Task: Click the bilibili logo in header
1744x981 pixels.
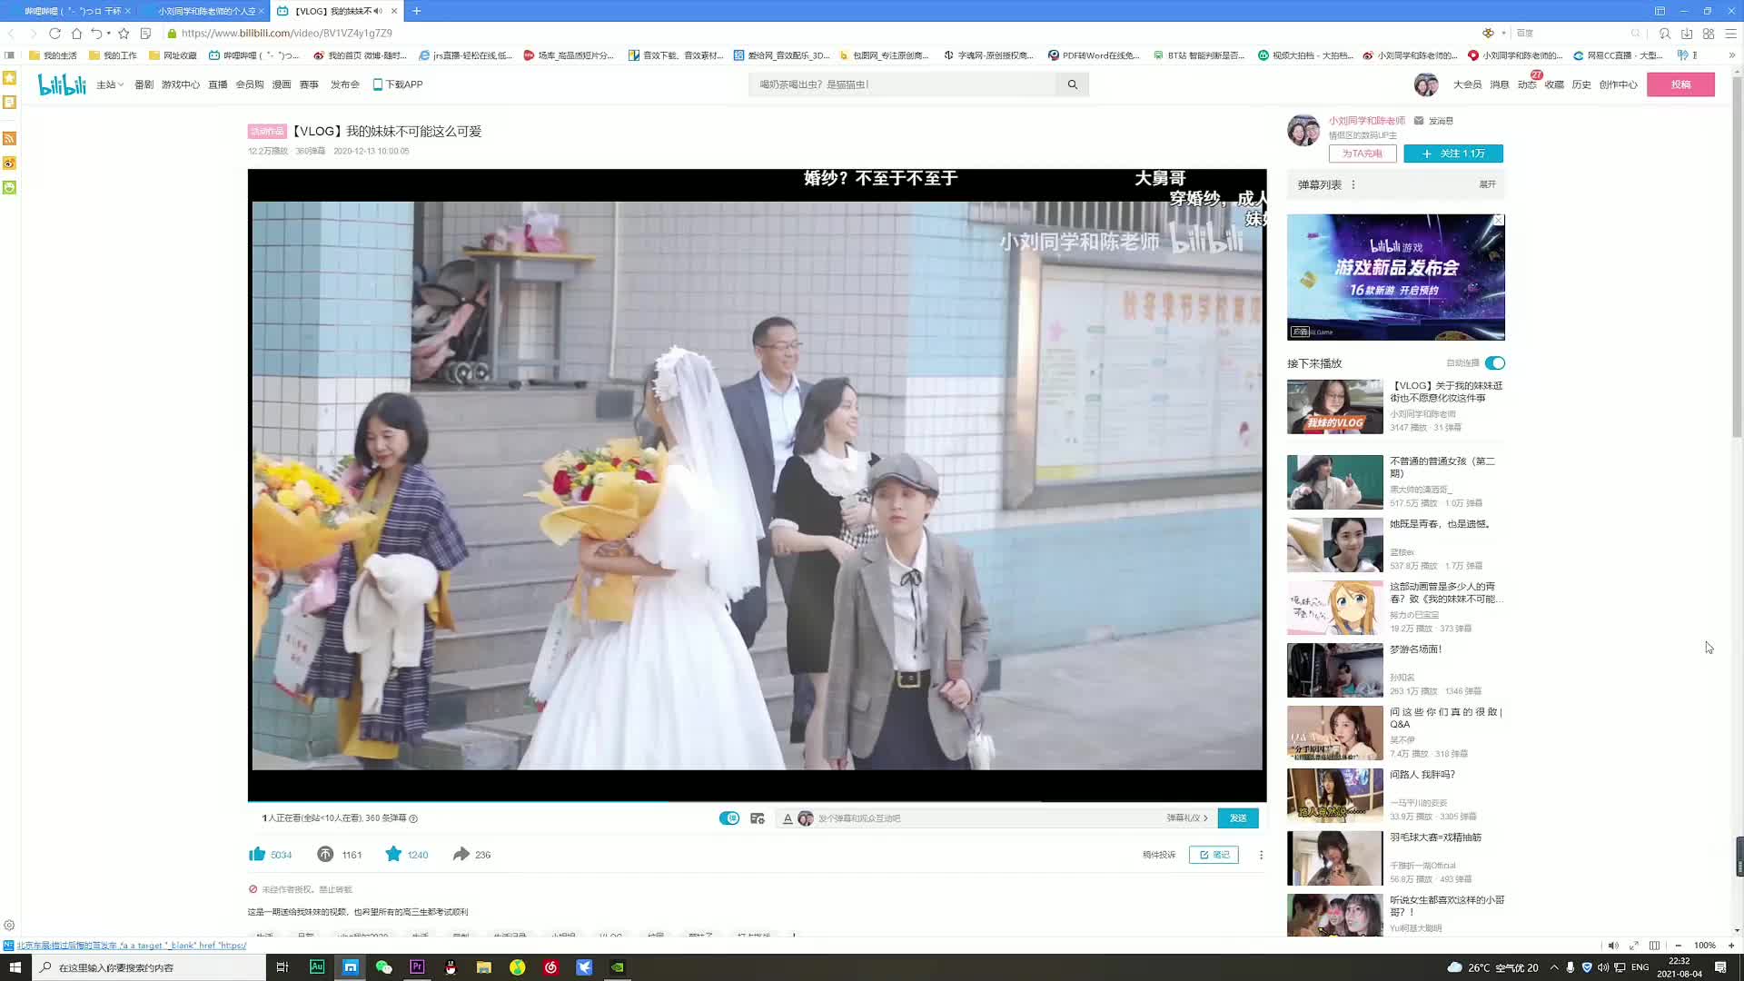Action: click(62, 84)
